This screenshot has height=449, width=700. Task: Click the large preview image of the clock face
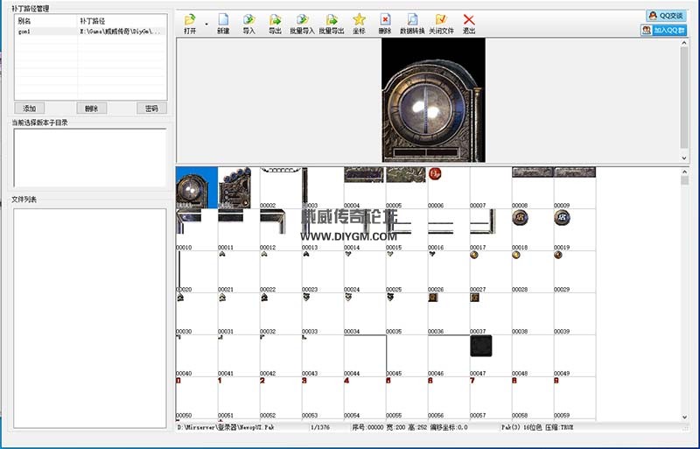tap(433, 100)
